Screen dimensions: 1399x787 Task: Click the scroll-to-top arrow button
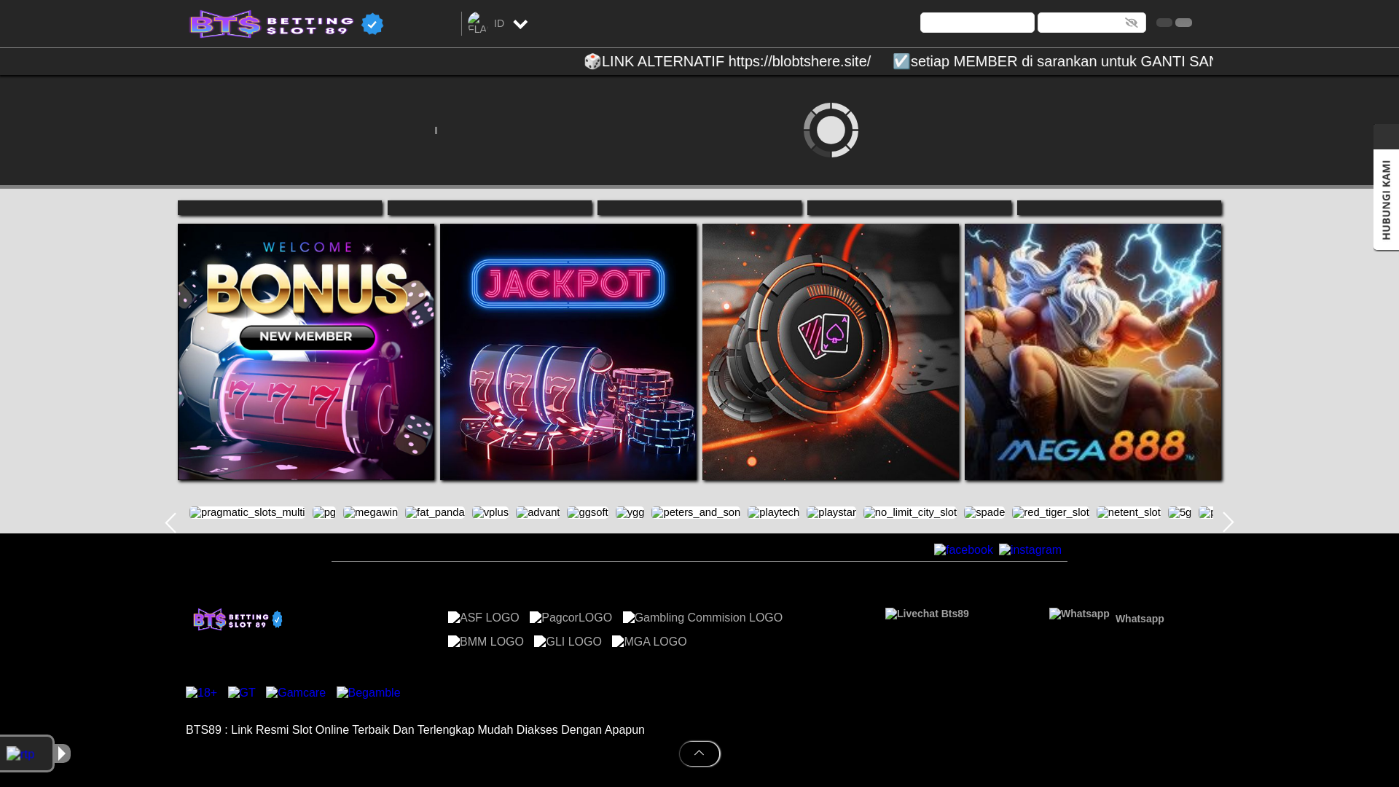point(699,753)
